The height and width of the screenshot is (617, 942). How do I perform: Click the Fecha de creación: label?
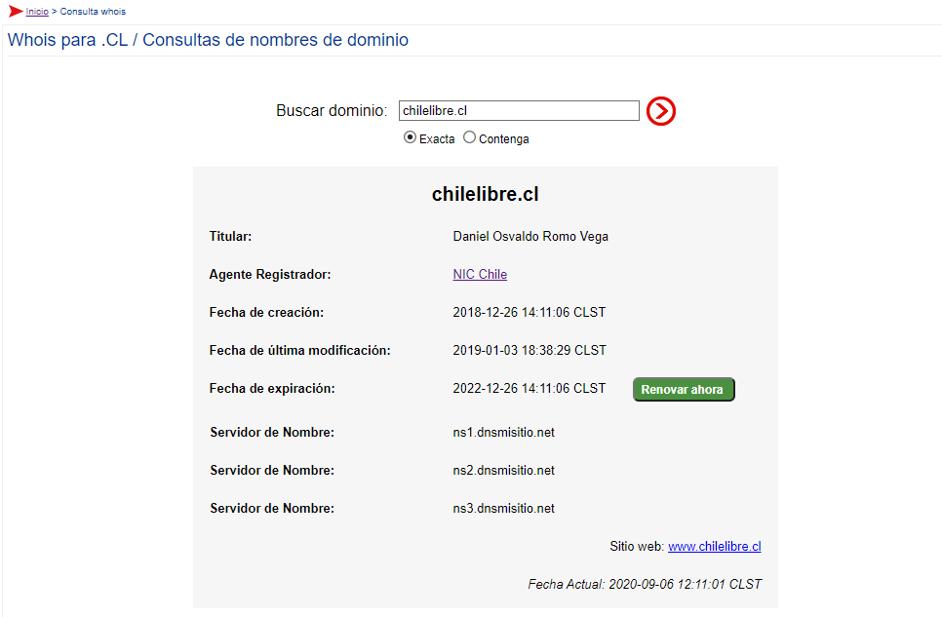coord(266,313)
